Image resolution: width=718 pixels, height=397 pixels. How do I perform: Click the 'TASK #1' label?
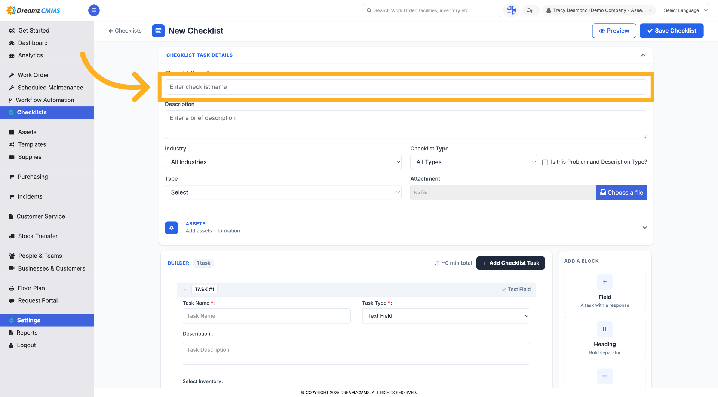[205, 289]
